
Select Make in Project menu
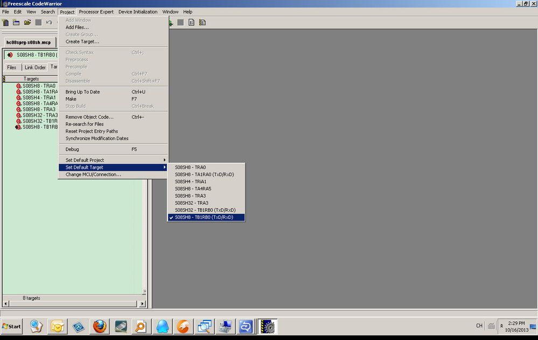(x=113, y=99)
